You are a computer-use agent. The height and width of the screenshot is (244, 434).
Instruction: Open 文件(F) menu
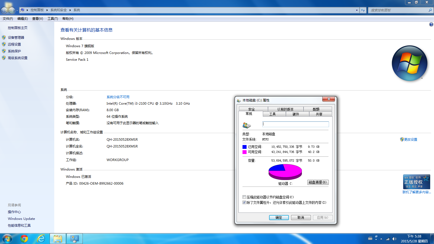tap(8, 19)
